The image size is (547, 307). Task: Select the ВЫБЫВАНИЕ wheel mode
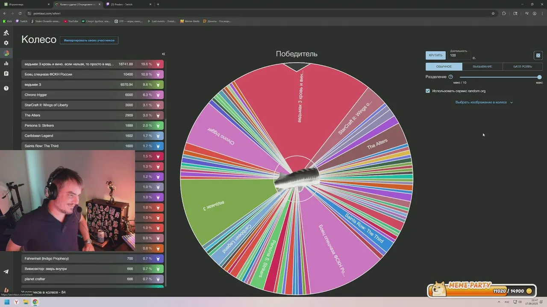(482, 67)
